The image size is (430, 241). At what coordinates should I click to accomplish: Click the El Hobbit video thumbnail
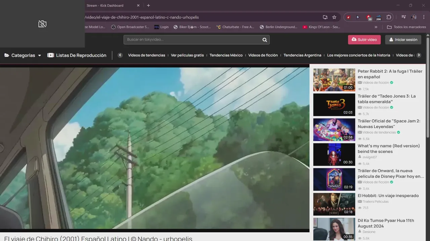click(334, 204)
